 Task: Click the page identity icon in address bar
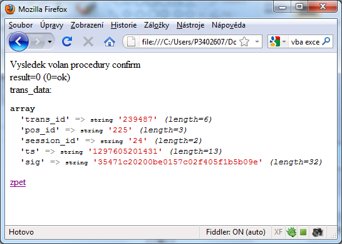(x=131, y=41)
